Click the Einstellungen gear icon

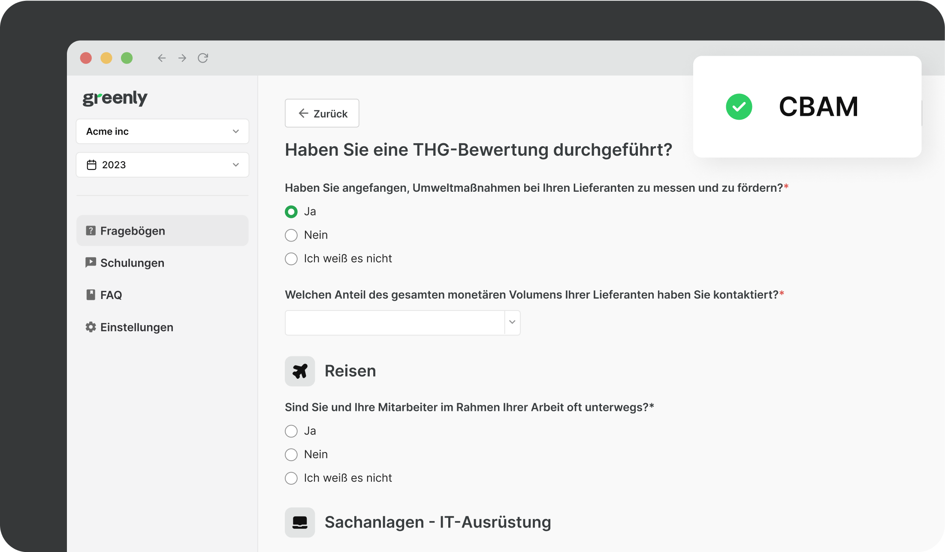(x=91, y=327)
